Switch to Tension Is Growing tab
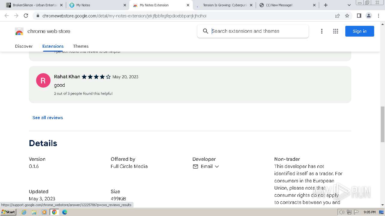Viewport: 385px width, 216px height. click(224, 5)
